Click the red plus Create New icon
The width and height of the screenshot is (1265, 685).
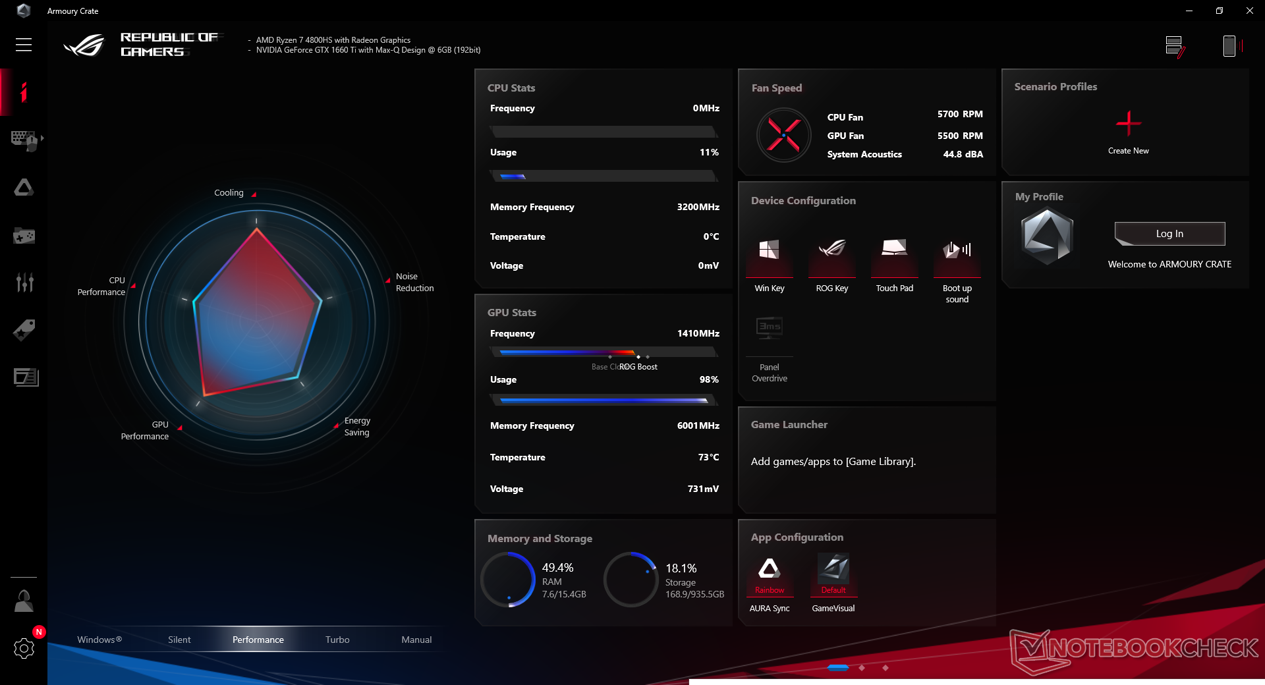point(1129,123)
